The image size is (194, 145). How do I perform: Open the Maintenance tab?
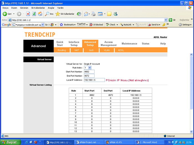pos(129,44)
